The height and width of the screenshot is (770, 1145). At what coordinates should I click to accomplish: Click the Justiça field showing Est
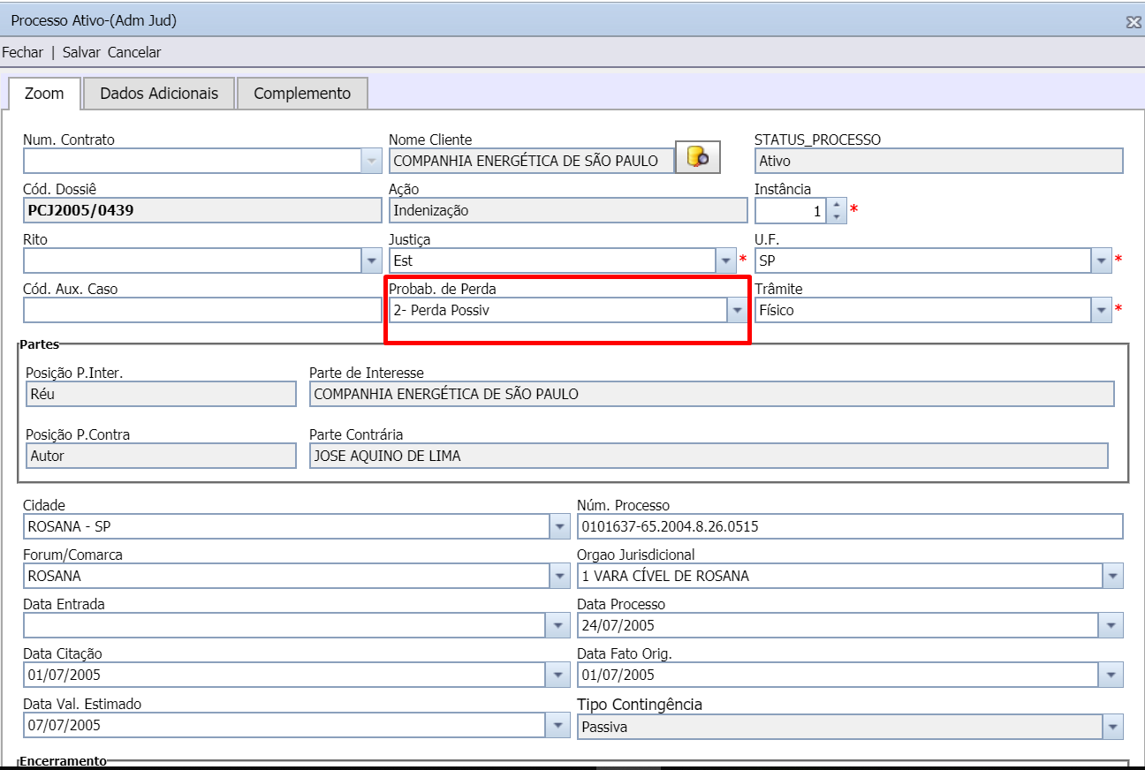coord(552,260)
